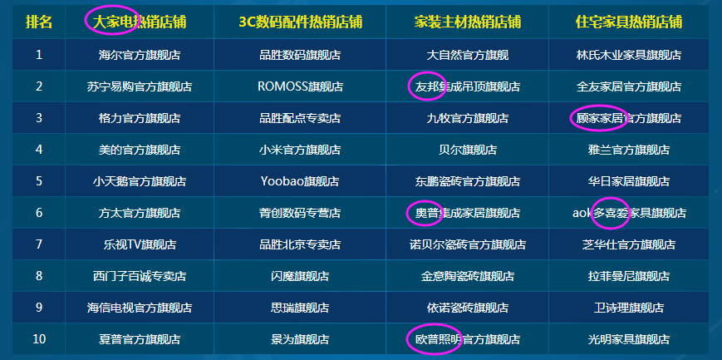Select 九牧官方旗舰店
Viewport: 722px width, 360px height.
click(468, 118)
